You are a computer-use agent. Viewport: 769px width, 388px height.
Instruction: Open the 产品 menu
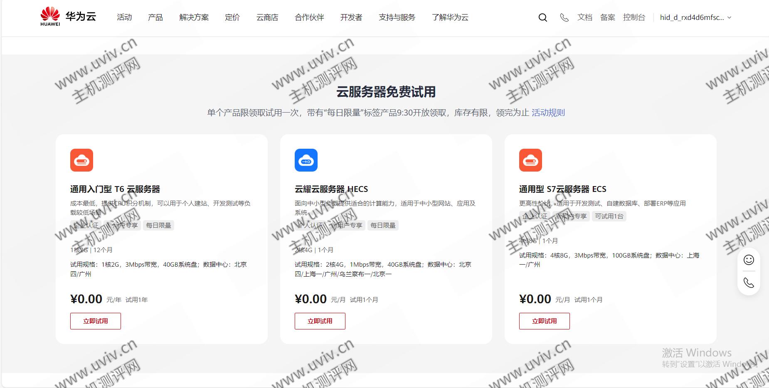pos(155,17)
